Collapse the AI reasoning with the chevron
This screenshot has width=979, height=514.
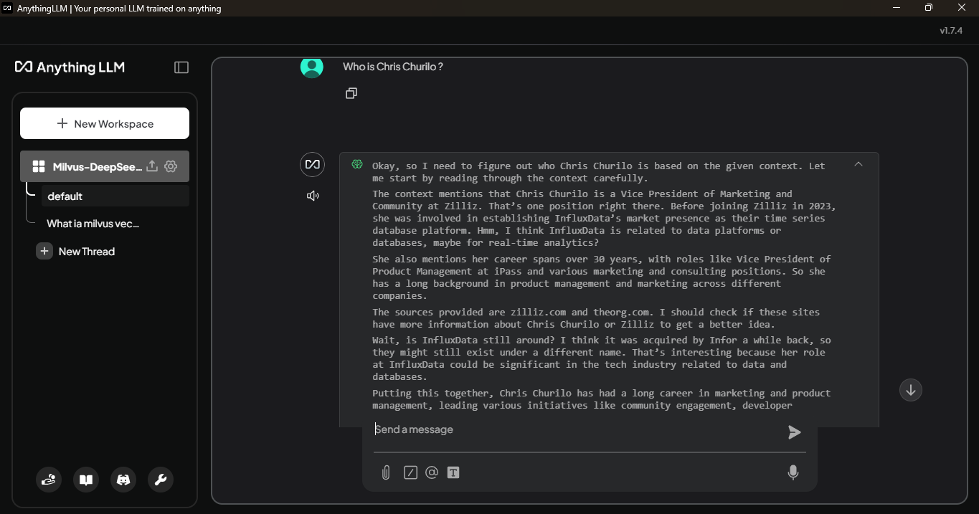tap(858, 163)
